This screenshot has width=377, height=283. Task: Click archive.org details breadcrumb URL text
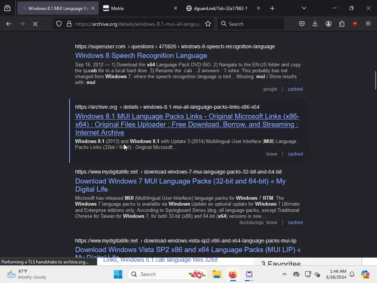(x=167, y=107)
